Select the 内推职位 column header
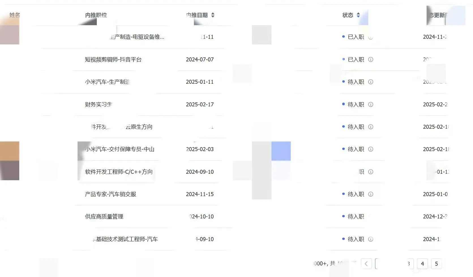Viewport: 473px width, 277px height. tap(96, 15)
